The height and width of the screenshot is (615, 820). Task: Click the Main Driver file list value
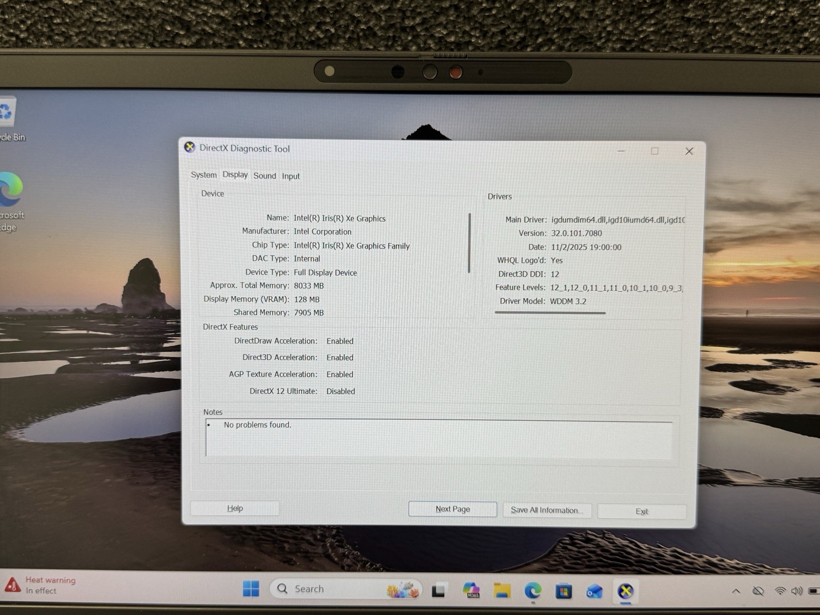618,220
